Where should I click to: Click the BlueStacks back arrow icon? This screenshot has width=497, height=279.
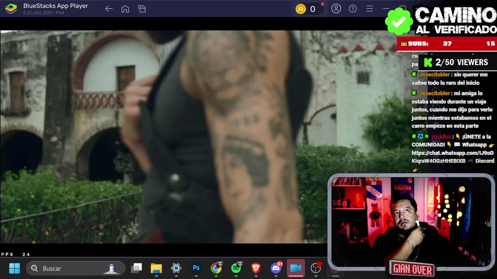tap(109, 9)
